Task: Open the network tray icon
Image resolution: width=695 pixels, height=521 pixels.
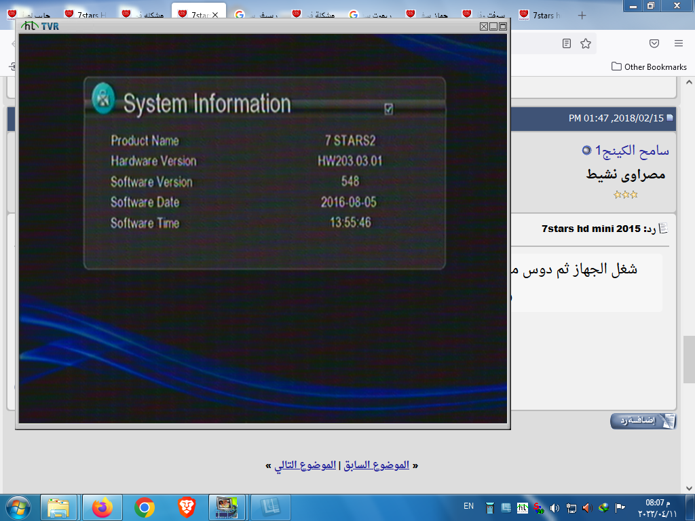Action: click(571, 508)
